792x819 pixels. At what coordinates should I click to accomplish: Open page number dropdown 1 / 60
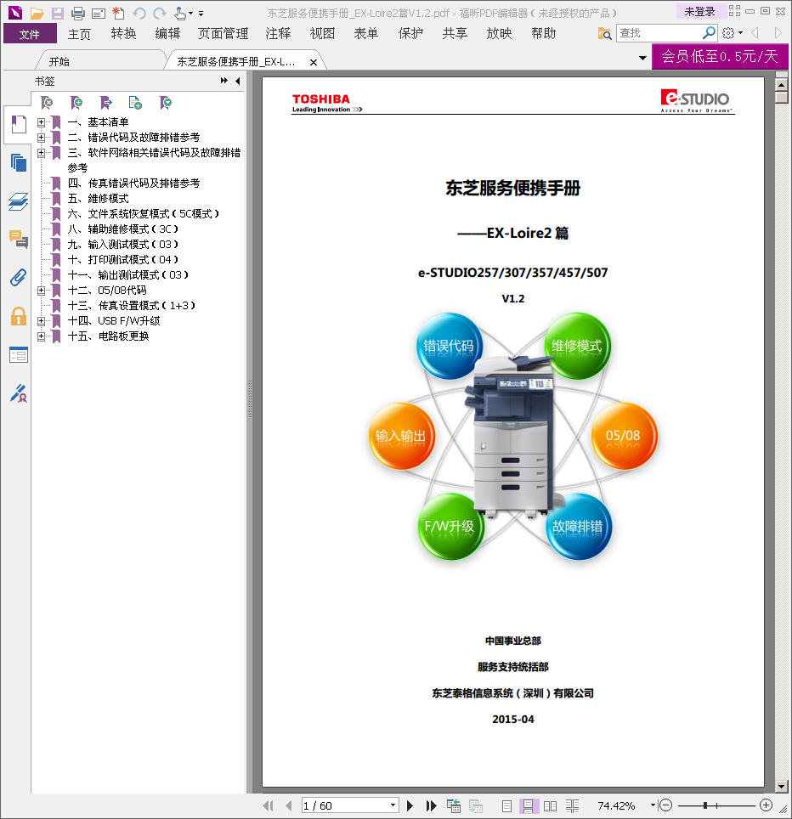coord(393,805)
